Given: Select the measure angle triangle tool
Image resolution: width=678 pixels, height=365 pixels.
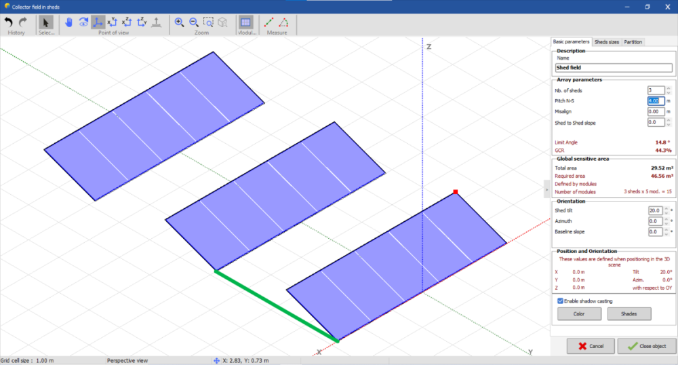Looking at the screenshot, I should point(283,22).
